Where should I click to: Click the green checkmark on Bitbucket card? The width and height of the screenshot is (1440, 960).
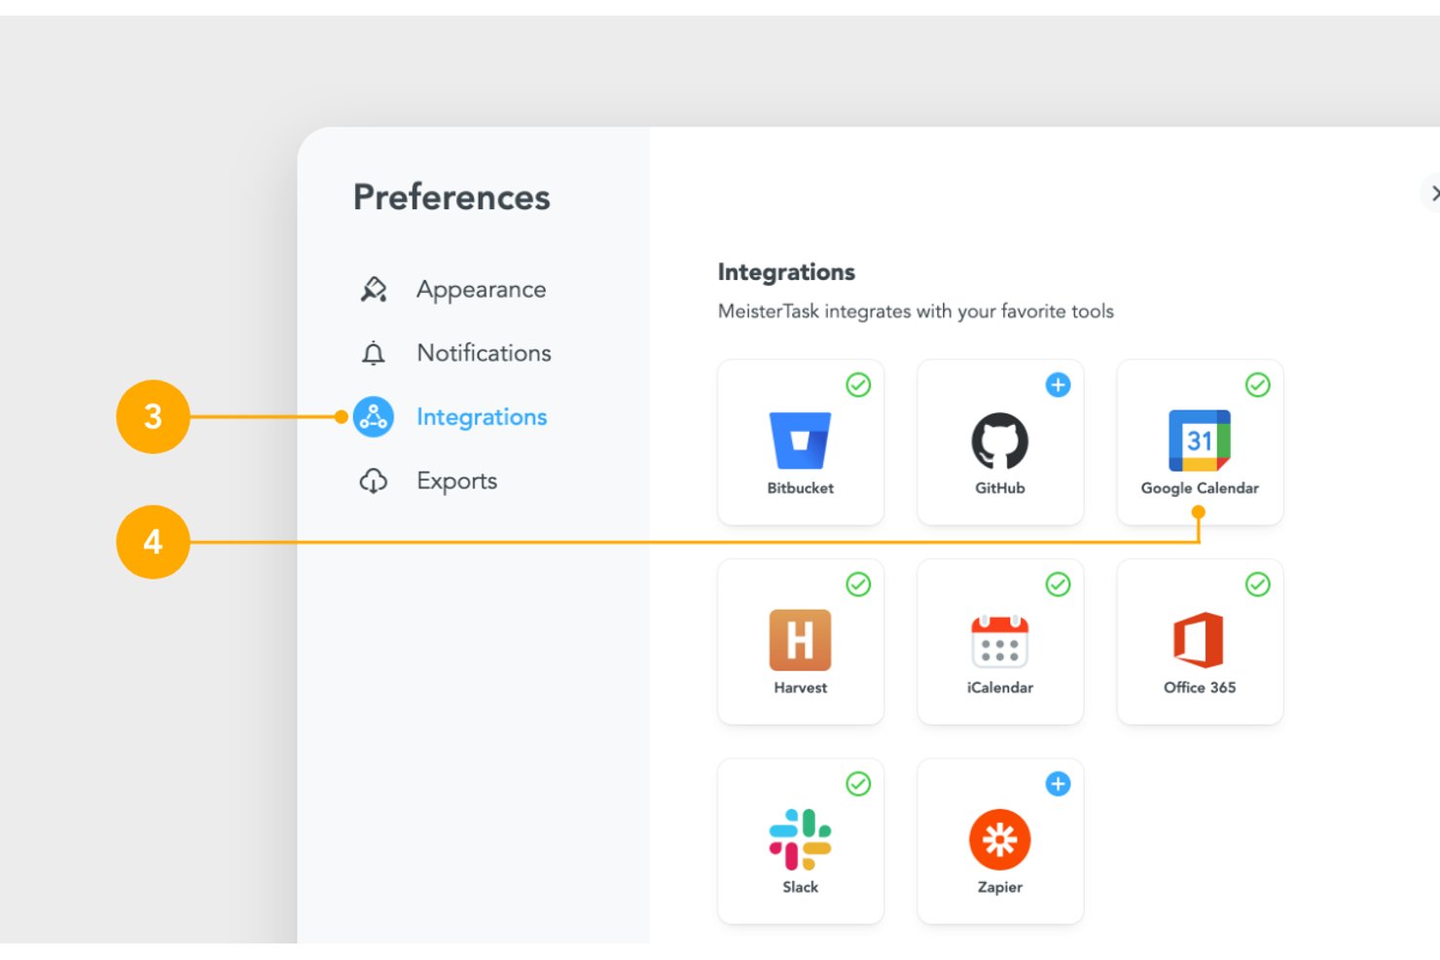coord(858,385)
